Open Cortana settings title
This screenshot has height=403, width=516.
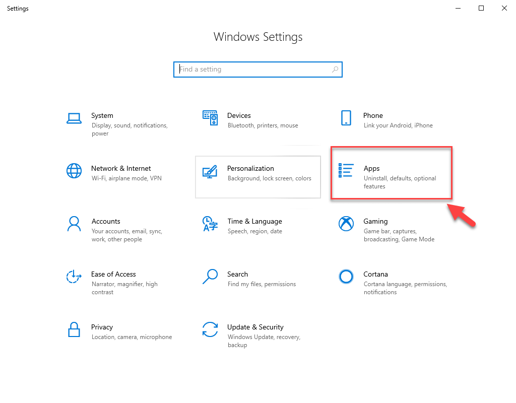tap(375, 274)
